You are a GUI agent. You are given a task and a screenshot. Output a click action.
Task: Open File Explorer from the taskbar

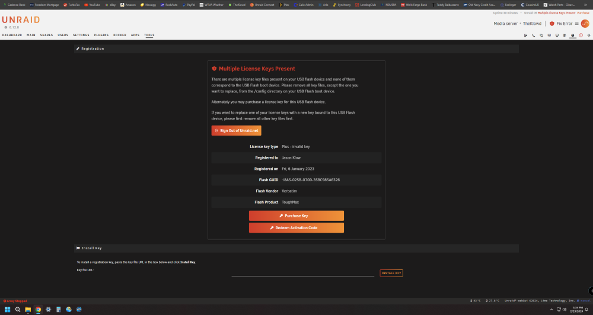click(x=28, y=309)
